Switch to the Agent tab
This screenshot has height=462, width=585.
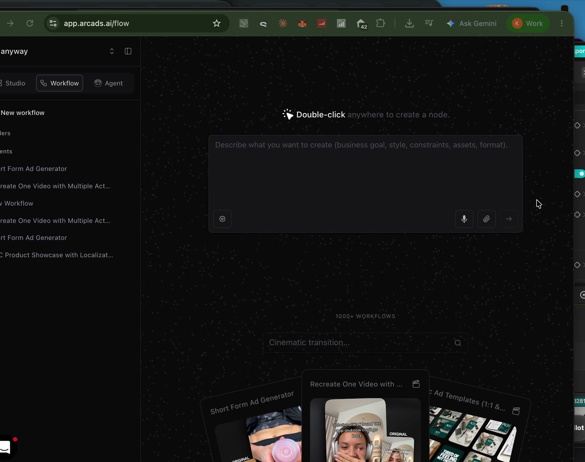(109, 83)
